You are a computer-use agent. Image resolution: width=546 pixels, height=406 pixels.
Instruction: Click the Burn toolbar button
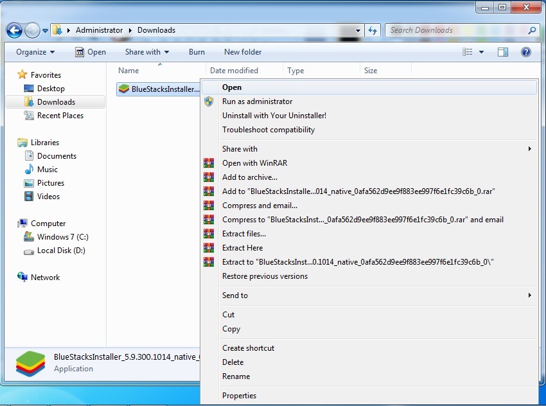tap(197, 52)
